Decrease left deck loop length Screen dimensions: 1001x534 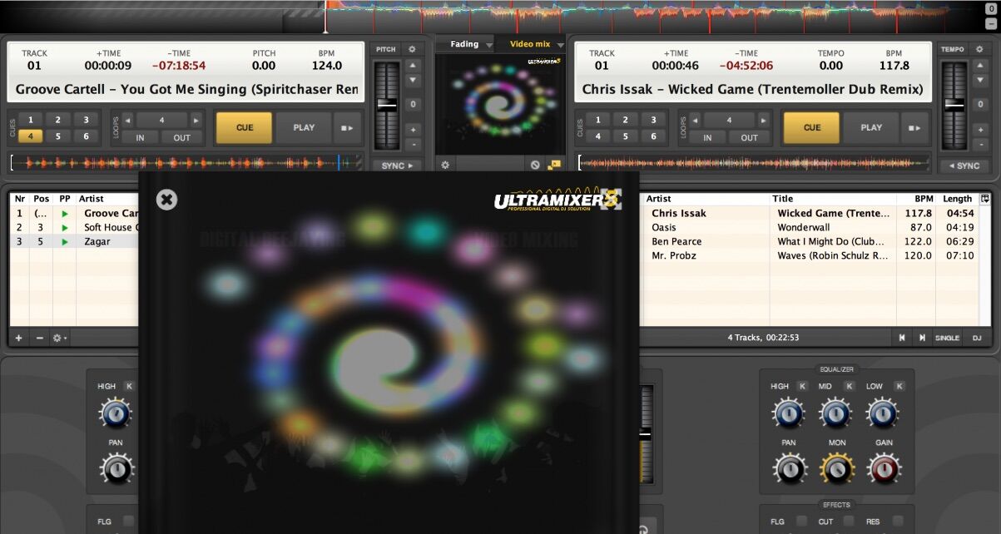coord(127,120)
